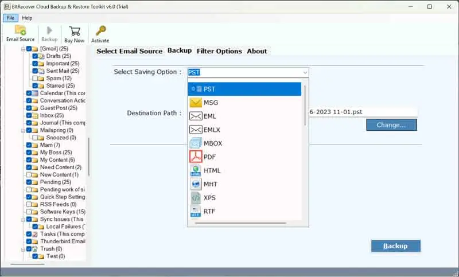
Task: Click the saving option text field showing PST
Action: (x=244, y=72)
